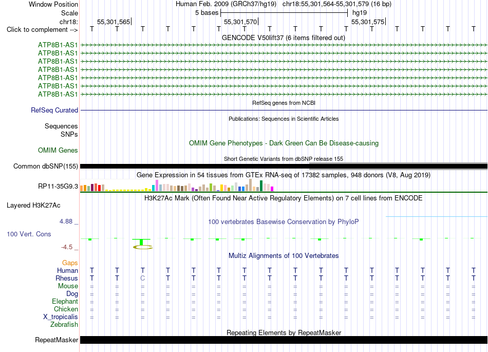Select the Zebrafish alignment row label
This screenshot has width=488, height=352.
(64, 324)
